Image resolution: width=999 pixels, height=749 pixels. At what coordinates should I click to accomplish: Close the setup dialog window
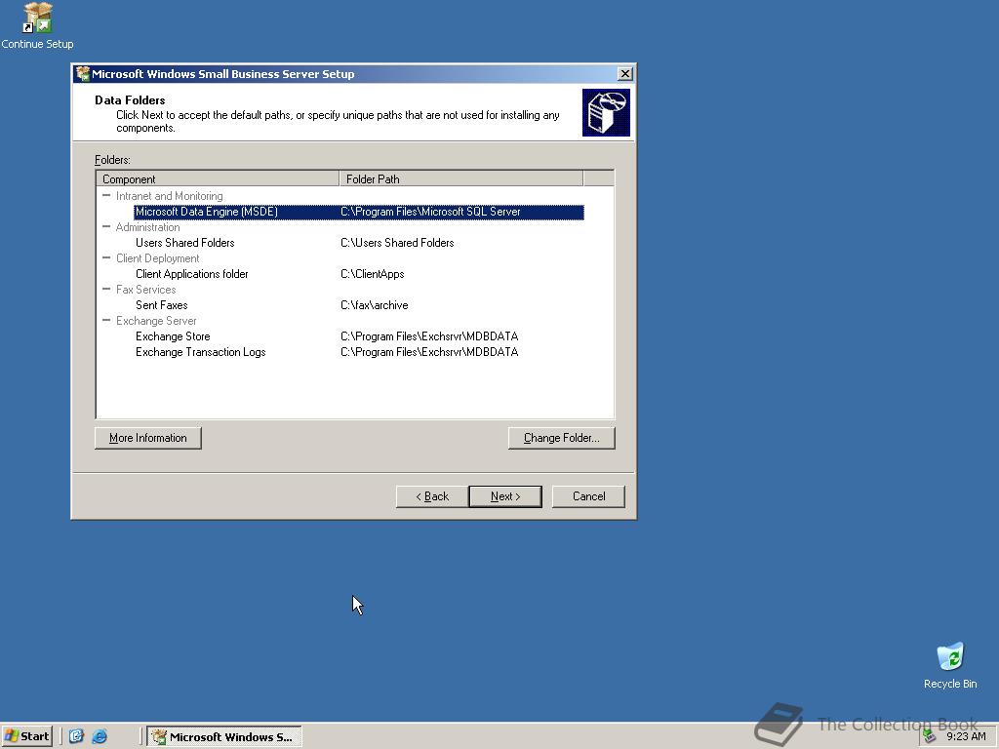pyautogui.click(x=625, y=74)
